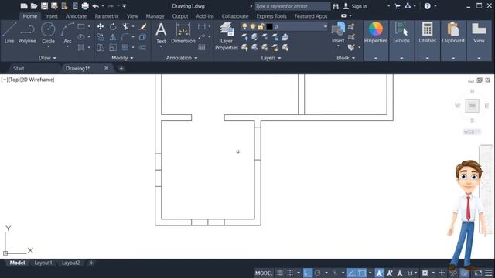This screenshot has height=278, width=495.
Task: Click the Plot printer icon
Action: [85, 6]
